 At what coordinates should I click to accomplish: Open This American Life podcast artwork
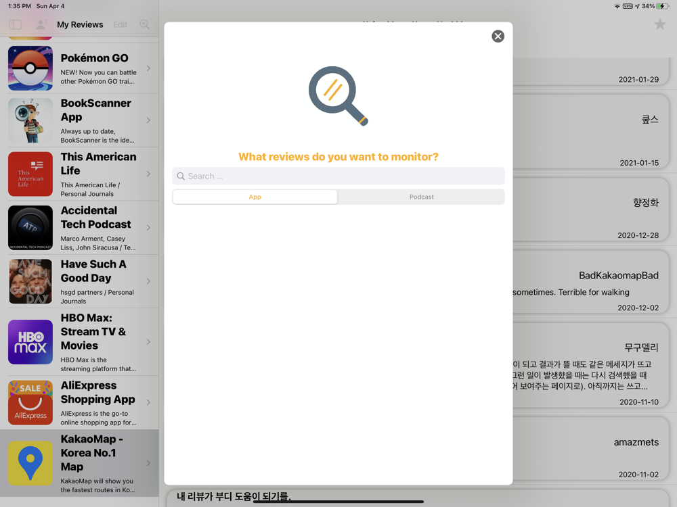click(x=30, y=174)
